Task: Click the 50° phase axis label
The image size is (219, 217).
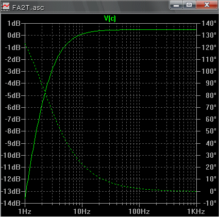Action: [211, 131]
